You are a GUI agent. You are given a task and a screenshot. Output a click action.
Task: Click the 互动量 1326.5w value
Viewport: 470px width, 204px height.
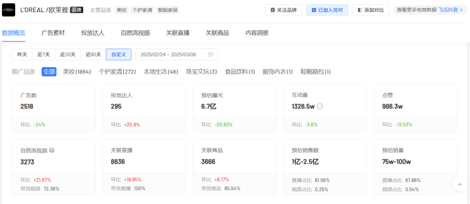coord(303,106)
